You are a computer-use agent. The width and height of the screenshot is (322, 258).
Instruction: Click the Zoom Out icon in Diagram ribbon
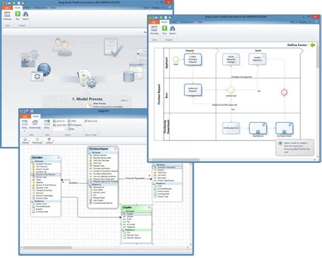(54, 125)
